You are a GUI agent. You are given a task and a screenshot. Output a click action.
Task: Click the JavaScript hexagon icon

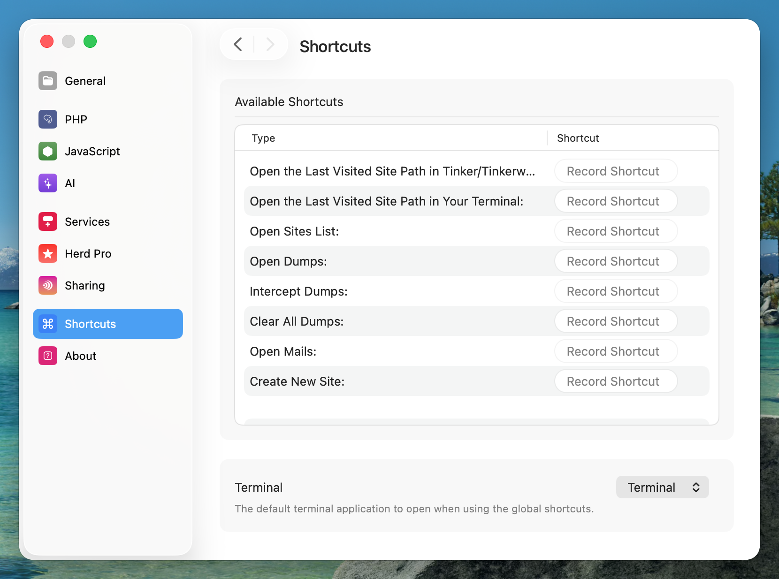click(48, 151)
